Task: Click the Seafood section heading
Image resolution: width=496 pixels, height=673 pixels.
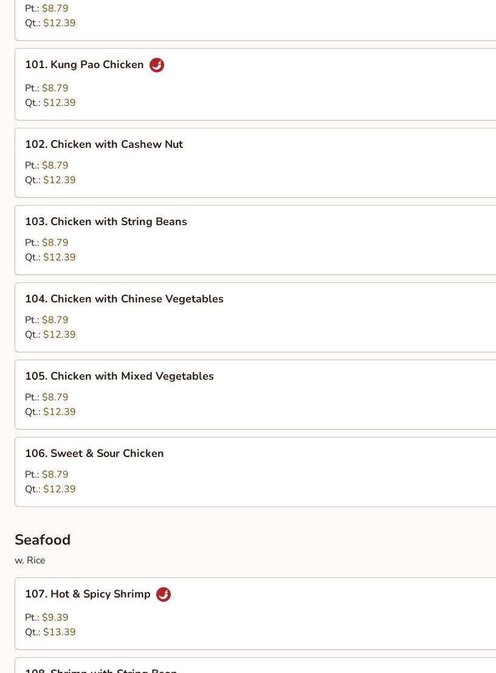Action: pos(43,540)
